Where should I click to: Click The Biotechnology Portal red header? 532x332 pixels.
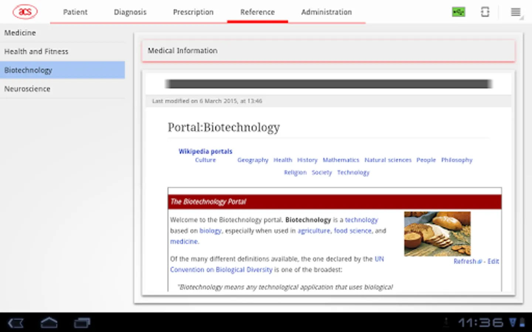335,202
